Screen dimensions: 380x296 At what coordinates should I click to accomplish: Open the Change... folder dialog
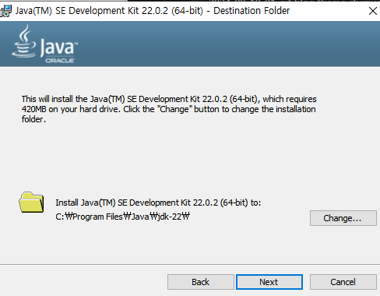(x=343, y=218)
